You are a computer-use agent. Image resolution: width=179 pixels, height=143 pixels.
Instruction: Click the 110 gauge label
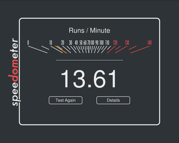(107, 42)
